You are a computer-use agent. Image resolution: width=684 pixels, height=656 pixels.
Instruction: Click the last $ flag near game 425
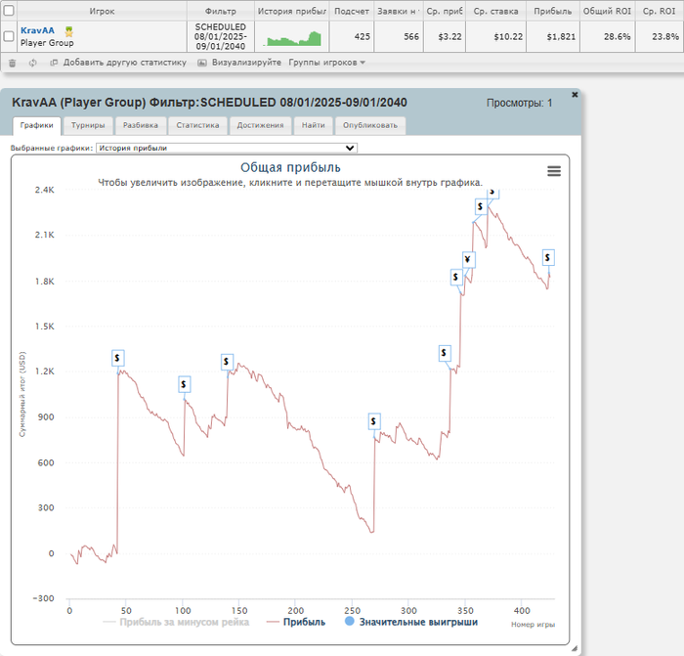[x=548, y=257]
